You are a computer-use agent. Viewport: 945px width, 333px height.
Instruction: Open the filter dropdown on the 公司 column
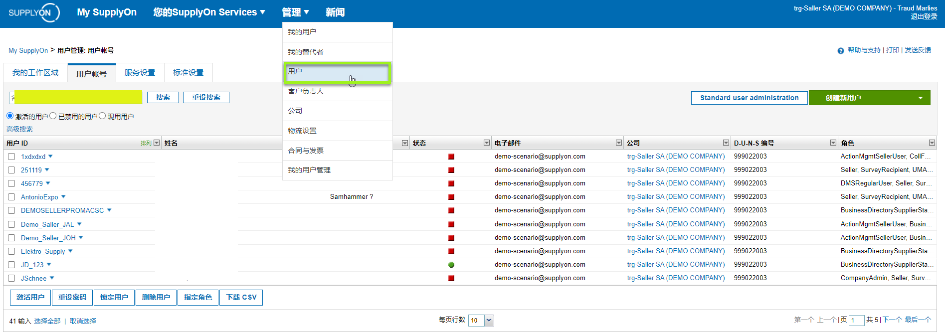point(726,143)
